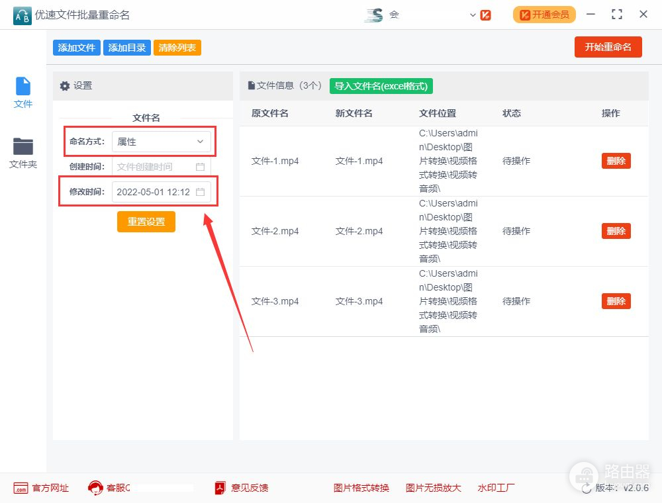The image size is (662, 503).
Task: Open the user account dropdown arrow
Action: [x=473, y=15]
